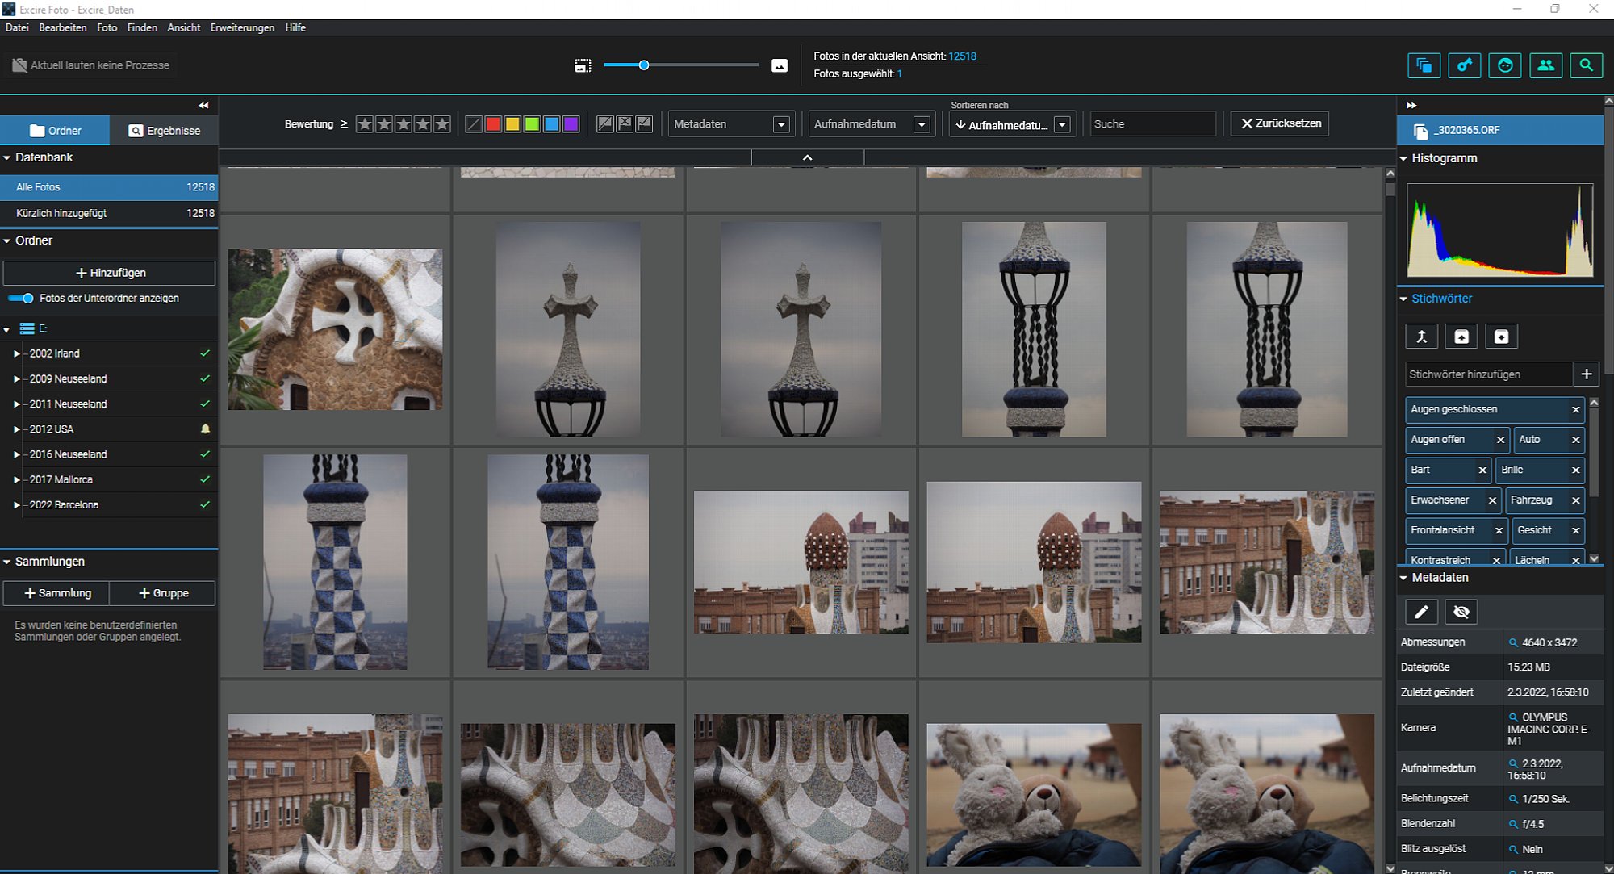The image size is (1614, 874).
Task: Click the rejected flag filter icon
Action: tap(625, 123)
